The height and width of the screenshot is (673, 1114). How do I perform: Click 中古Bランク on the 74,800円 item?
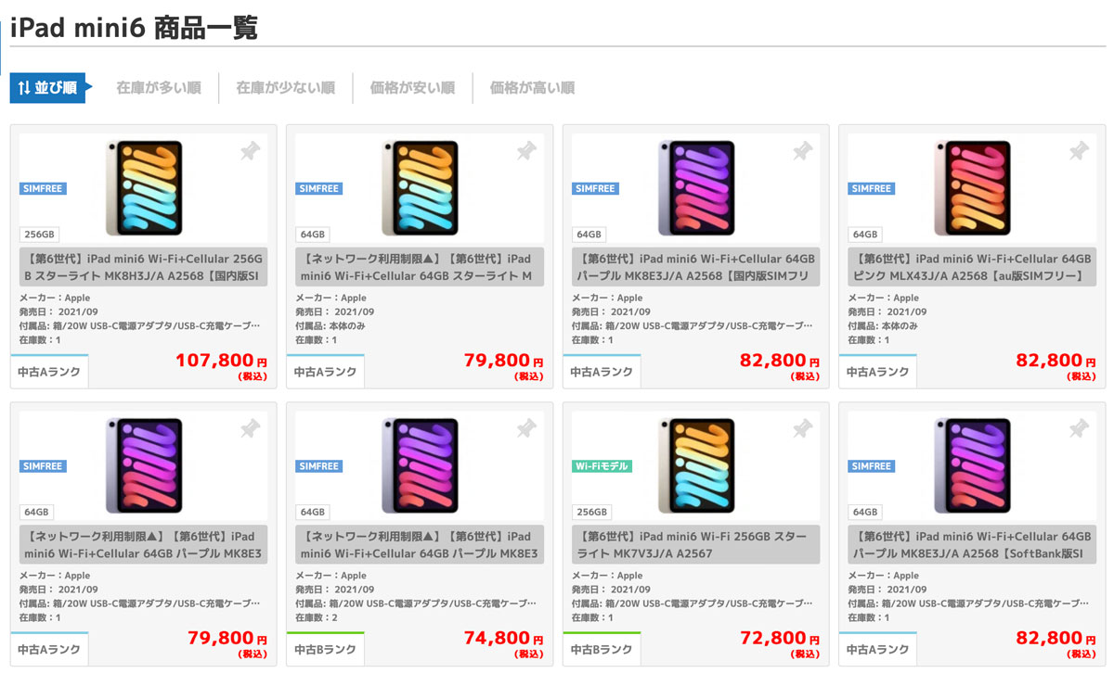(325, 650)
